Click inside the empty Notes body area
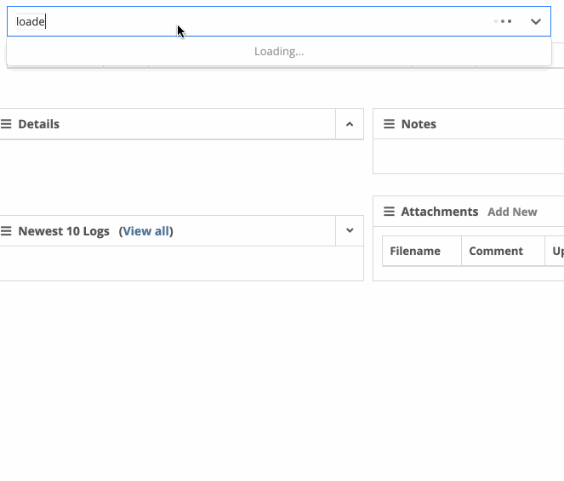 [469, 156]
